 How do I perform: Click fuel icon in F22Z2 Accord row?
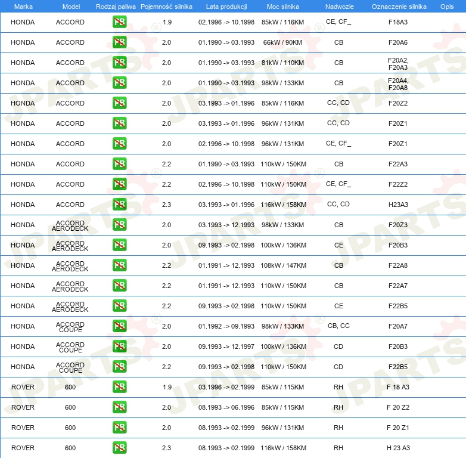pos(119,184)
